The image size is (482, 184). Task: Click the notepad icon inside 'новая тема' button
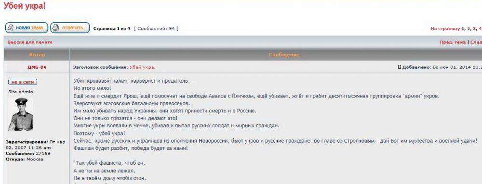(x=11, y=28)
